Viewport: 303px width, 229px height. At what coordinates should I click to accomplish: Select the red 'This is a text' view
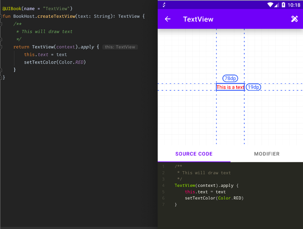tap(230, 87)
